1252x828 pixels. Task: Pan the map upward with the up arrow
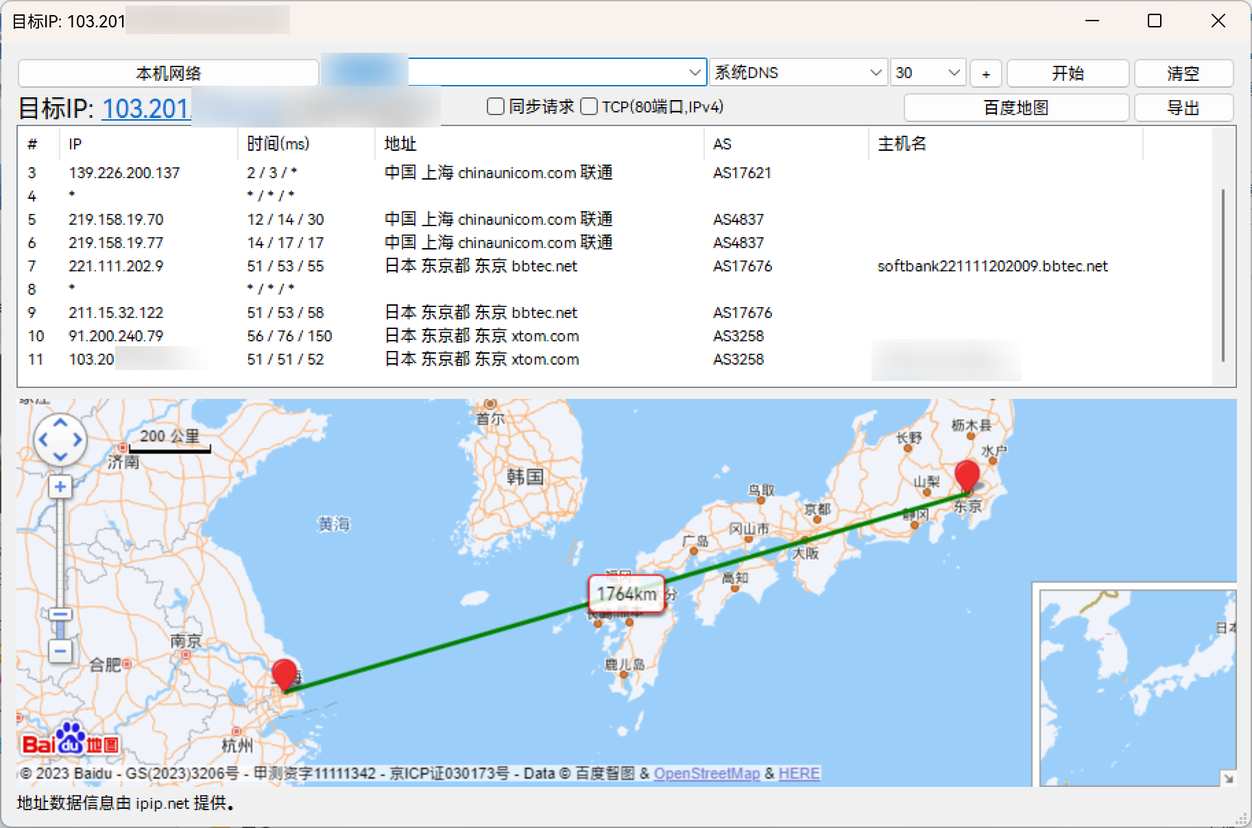coord(60,424)
